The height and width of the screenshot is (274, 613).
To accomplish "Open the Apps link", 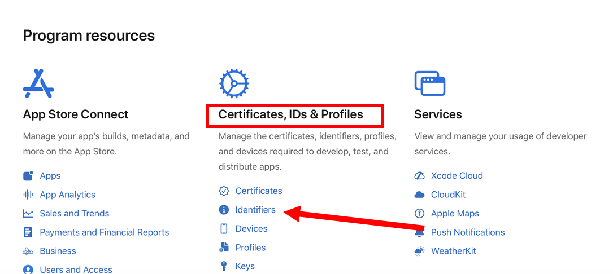I will click(x=50, y=176).
